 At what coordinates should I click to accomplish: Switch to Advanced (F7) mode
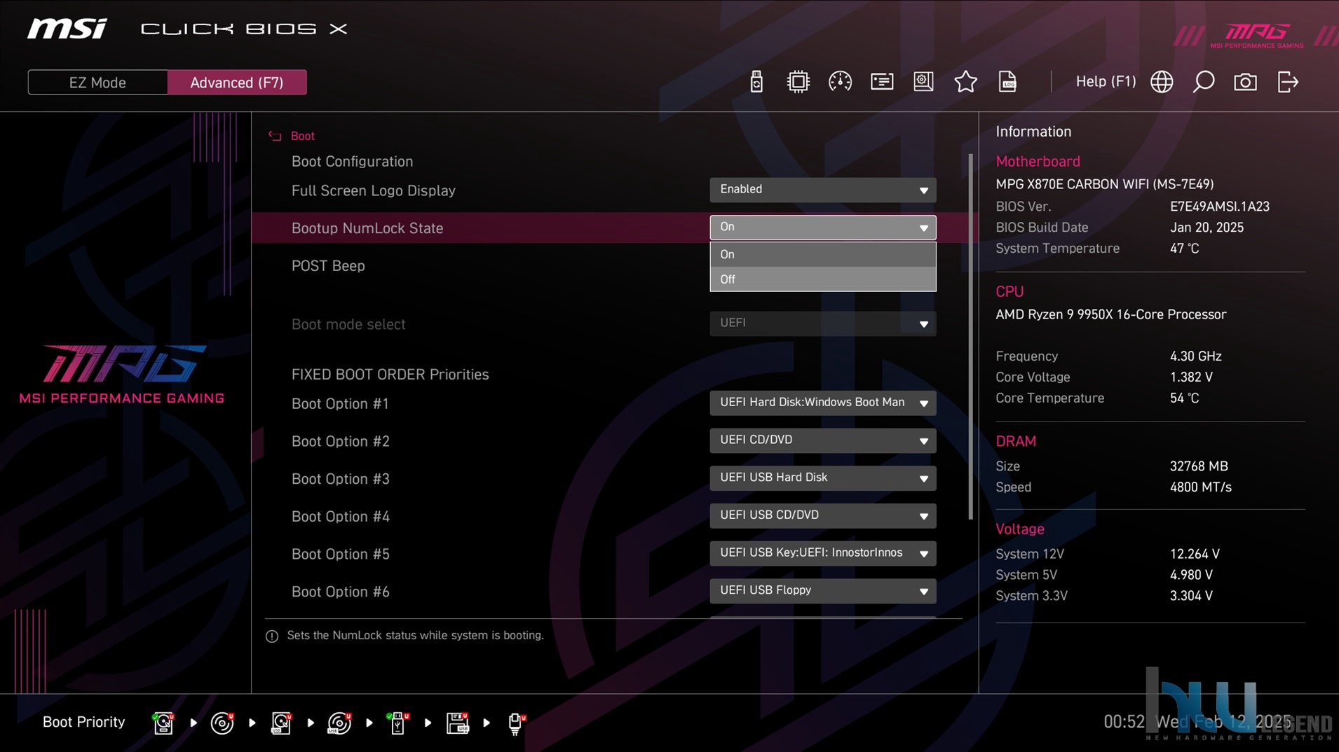[x=237, y=82]
